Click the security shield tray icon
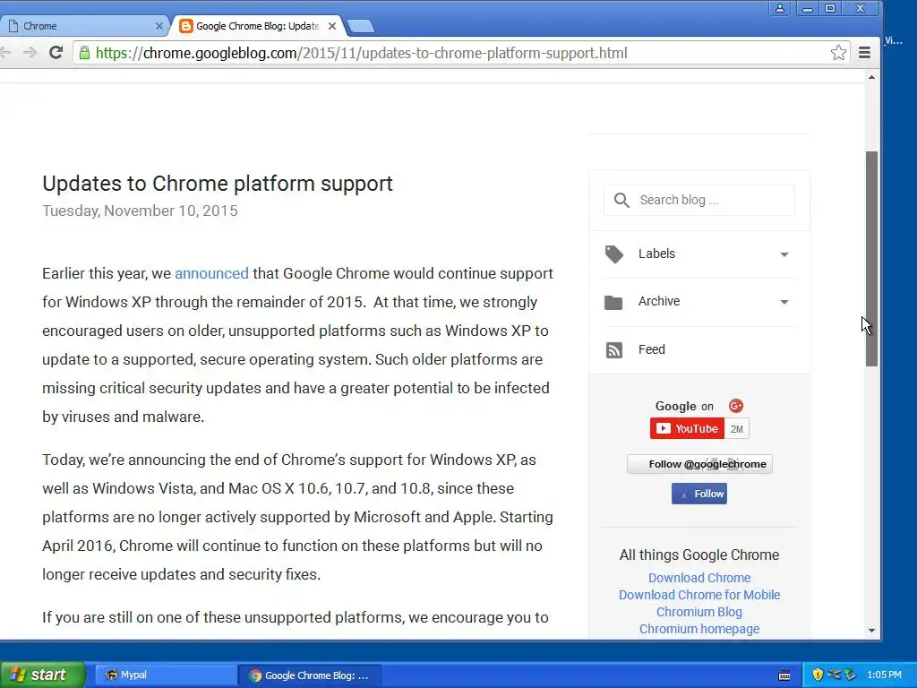This screenshot has width=917, height=688. click(x=818, y=675)
